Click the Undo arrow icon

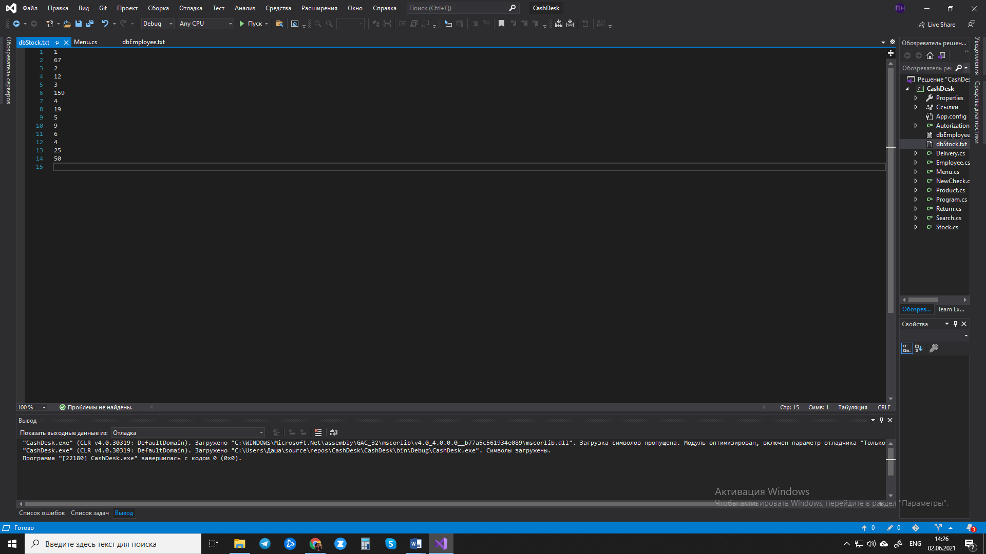coord(105,24)
